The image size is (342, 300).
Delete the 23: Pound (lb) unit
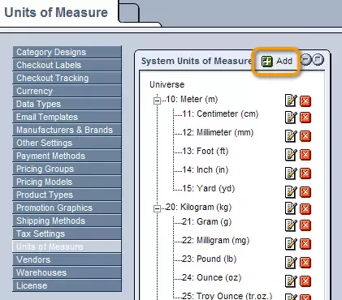click(305, 263)
